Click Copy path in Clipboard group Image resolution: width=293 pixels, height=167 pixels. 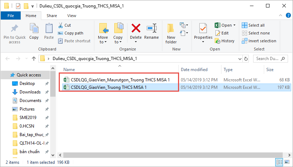click(x=70, y=33)
